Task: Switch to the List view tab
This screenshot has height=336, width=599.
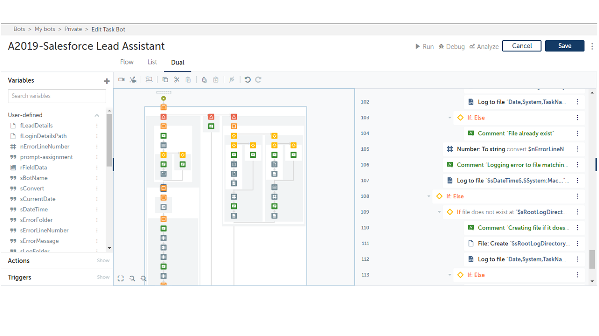Action: click(x=152, y=62)
